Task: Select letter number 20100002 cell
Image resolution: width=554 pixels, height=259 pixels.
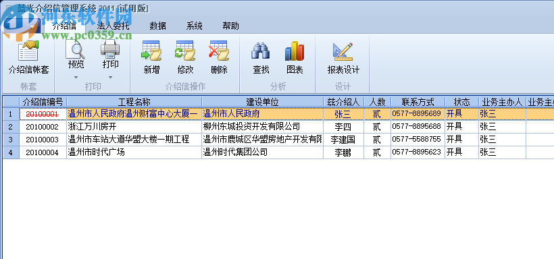Action: [43, 127]
